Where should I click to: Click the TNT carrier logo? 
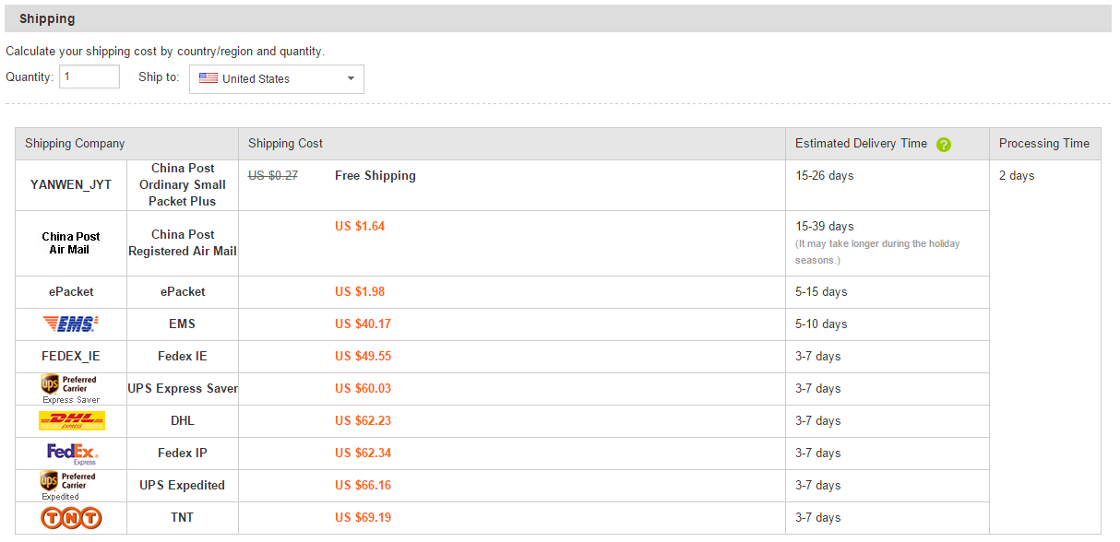point(71,517)
